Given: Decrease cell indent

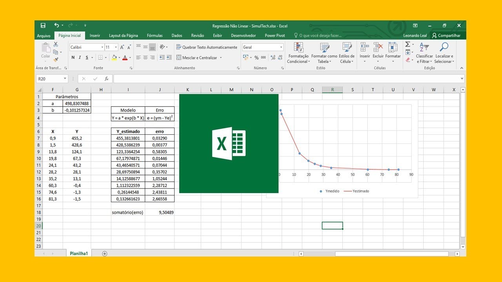Looking at the screenshot, I should (x=162, y=58).
